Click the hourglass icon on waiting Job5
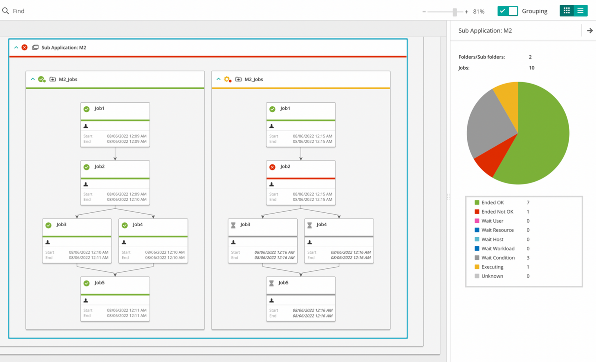Image resolution: width=596 pixels, height=362 pixels. [272, 283]
